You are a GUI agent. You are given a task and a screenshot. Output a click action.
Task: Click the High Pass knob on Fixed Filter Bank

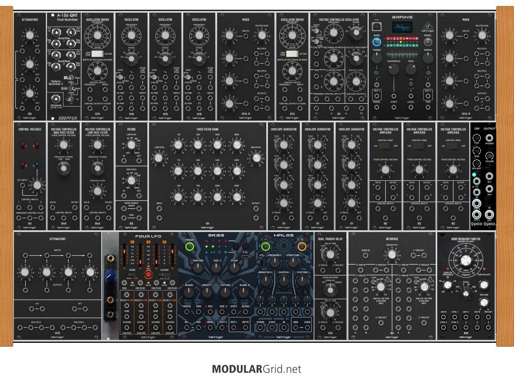click(x=256, y=158)
